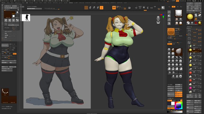The image size is (204, 114).
Task: Open the orange circle stroke type thumbnail
Action: [171, 32]
